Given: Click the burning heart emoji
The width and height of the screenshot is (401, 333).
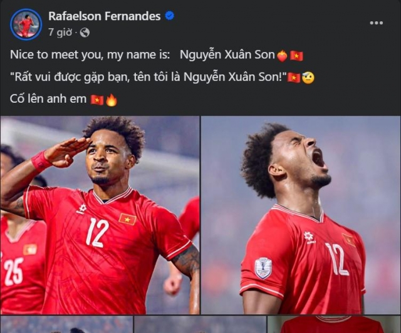Looking at the screenshot, I should pos(282,56).
